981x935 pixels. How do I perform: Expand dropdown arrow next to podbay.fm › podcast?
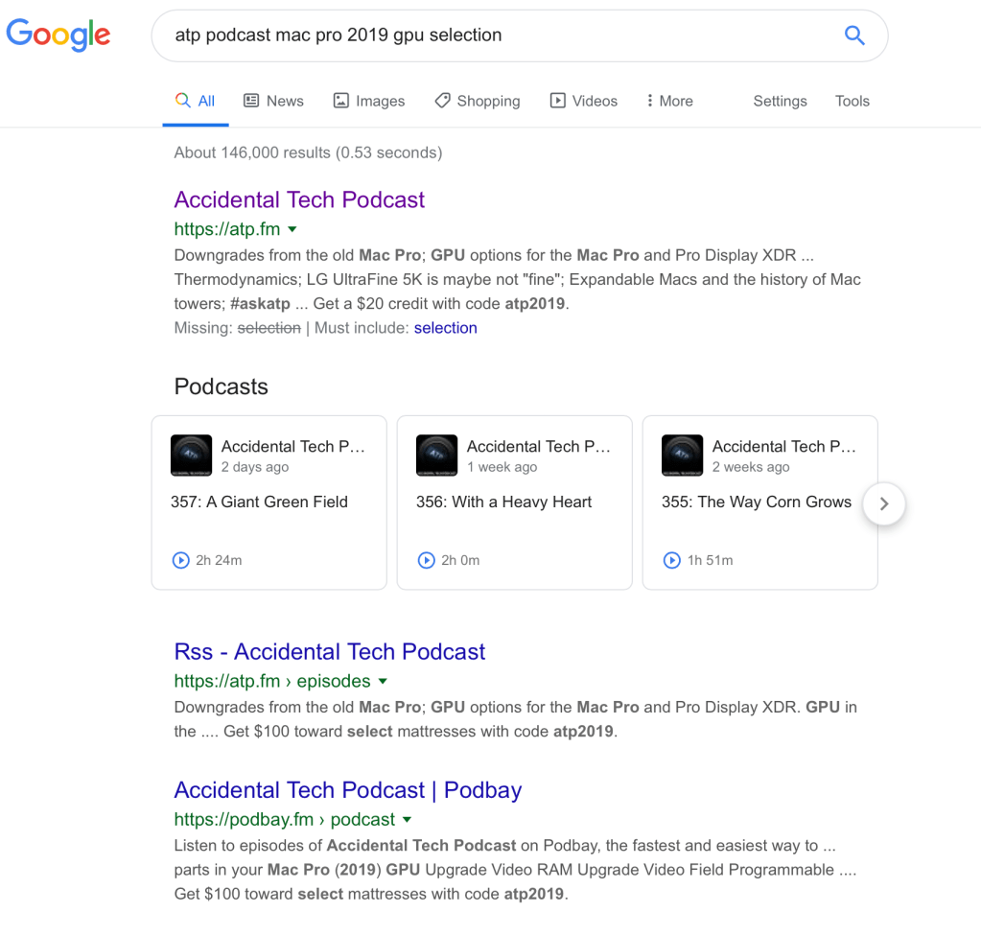point(408,820)
